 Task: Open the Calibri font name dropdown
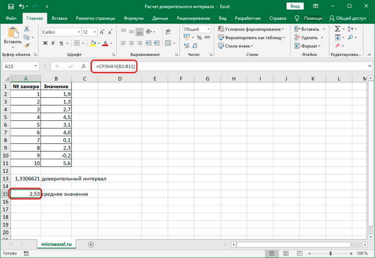(x=79, y=32)
